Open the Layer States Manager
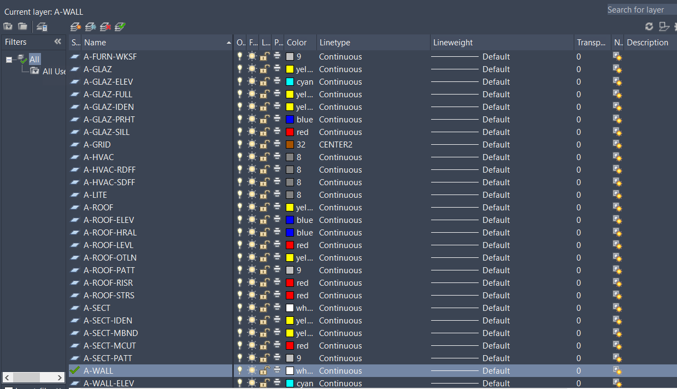The height and width of the screenshot is (389, 677). point(42,26)
